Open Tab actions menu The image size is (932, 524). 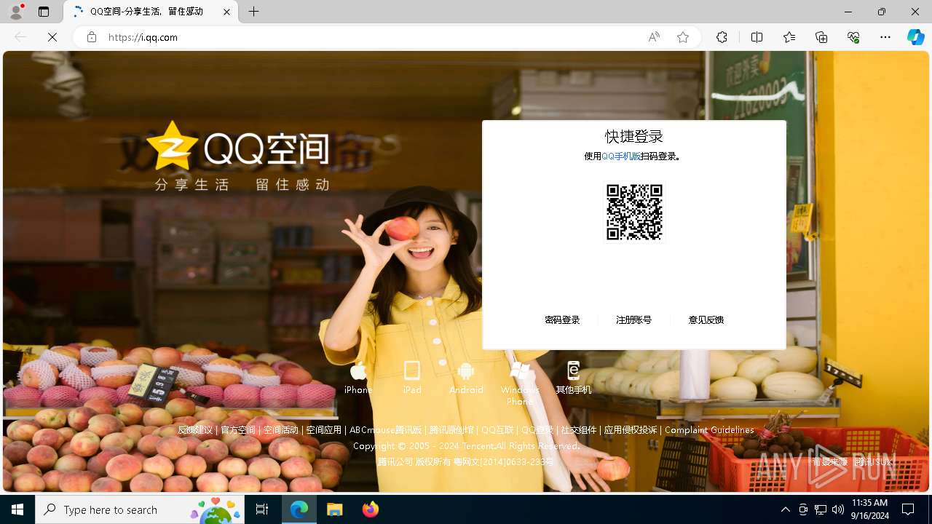[44, 12]
